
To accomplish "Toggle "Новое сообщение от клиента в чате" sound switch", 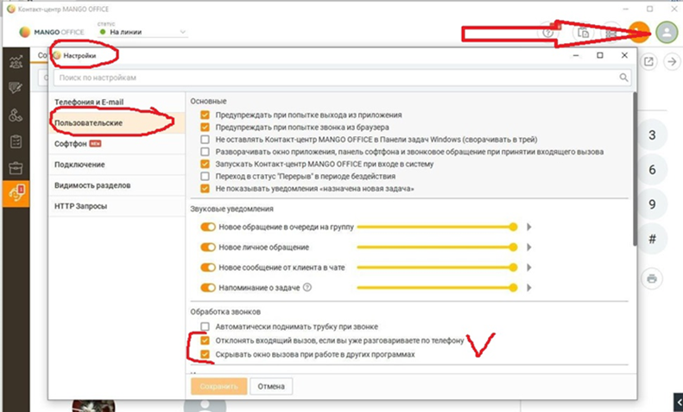I will pos(207,267).
